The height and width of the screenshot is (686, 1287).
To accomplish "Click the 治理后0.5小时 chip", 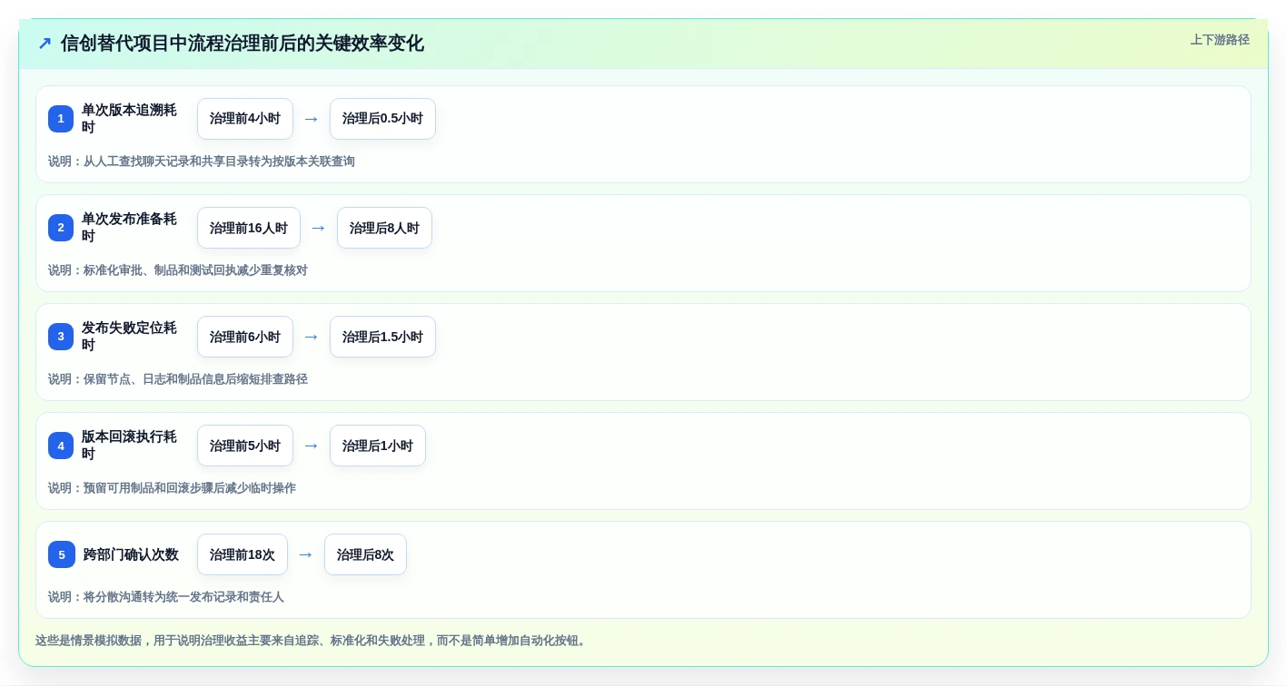I will pyautogui.click(x=382, y=119).
